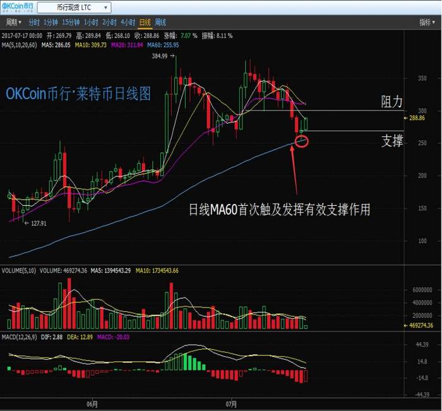Click the 288.86 current price axis label
Viewport: 442px width, 411px height.
pyautogui.click(x=417, y=118)
